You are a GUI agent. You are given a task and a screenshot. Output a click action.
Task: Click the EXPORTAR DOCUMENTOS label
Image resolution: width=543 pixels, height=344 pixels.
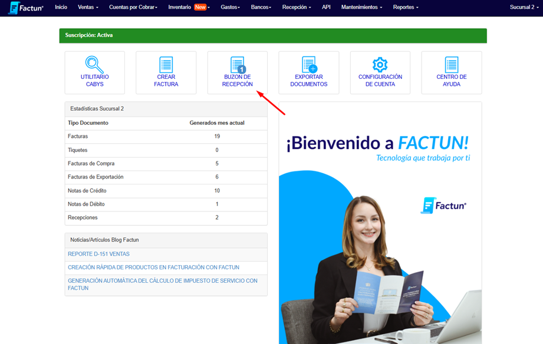click(309, 80)
